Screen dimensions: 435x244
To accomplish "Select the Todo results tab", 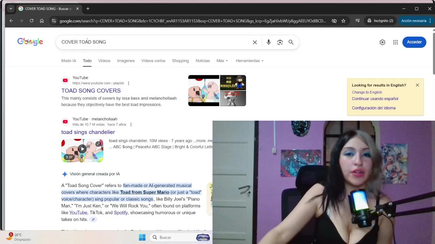I will 87,61.
